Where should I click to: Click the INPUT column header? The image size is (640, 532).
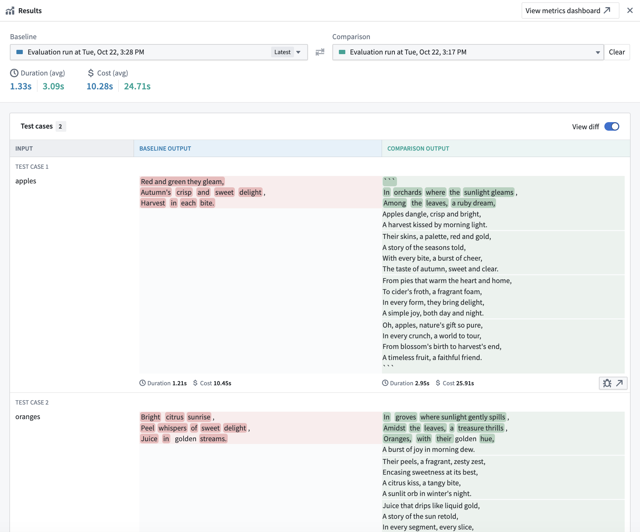click(72, 148)
